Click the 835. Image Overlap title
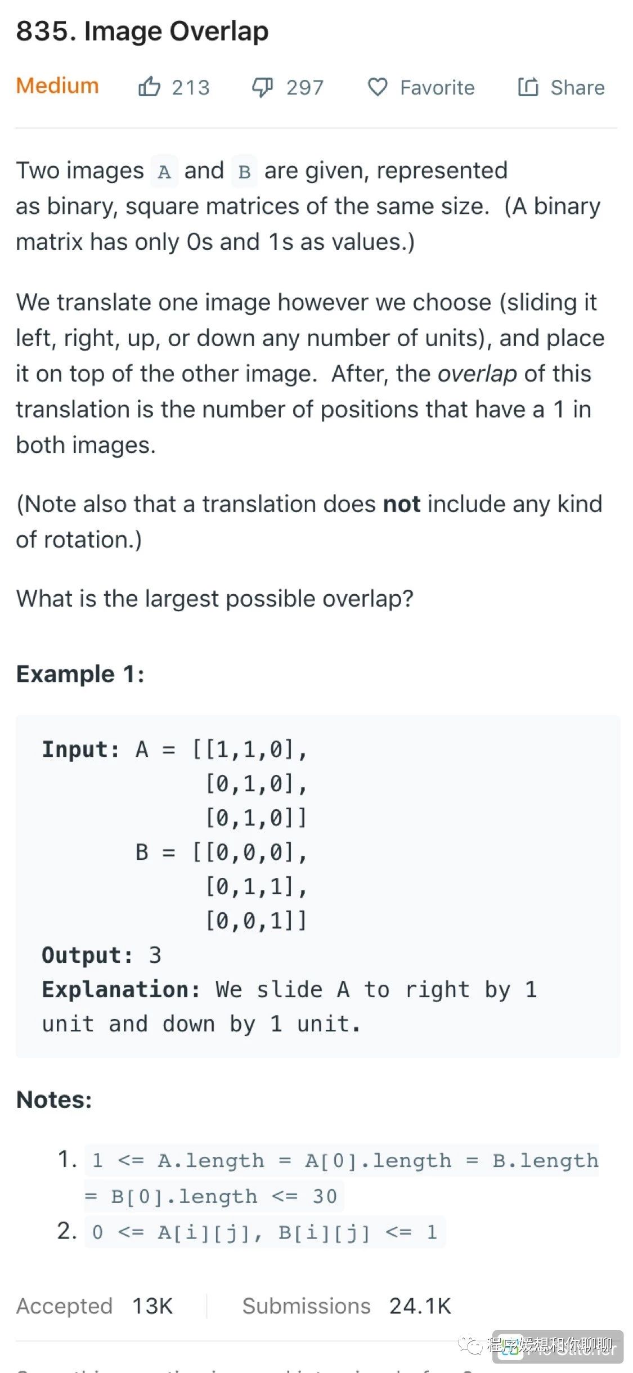The width and height of the screenshot is (633, 1373). coord(142,31)
